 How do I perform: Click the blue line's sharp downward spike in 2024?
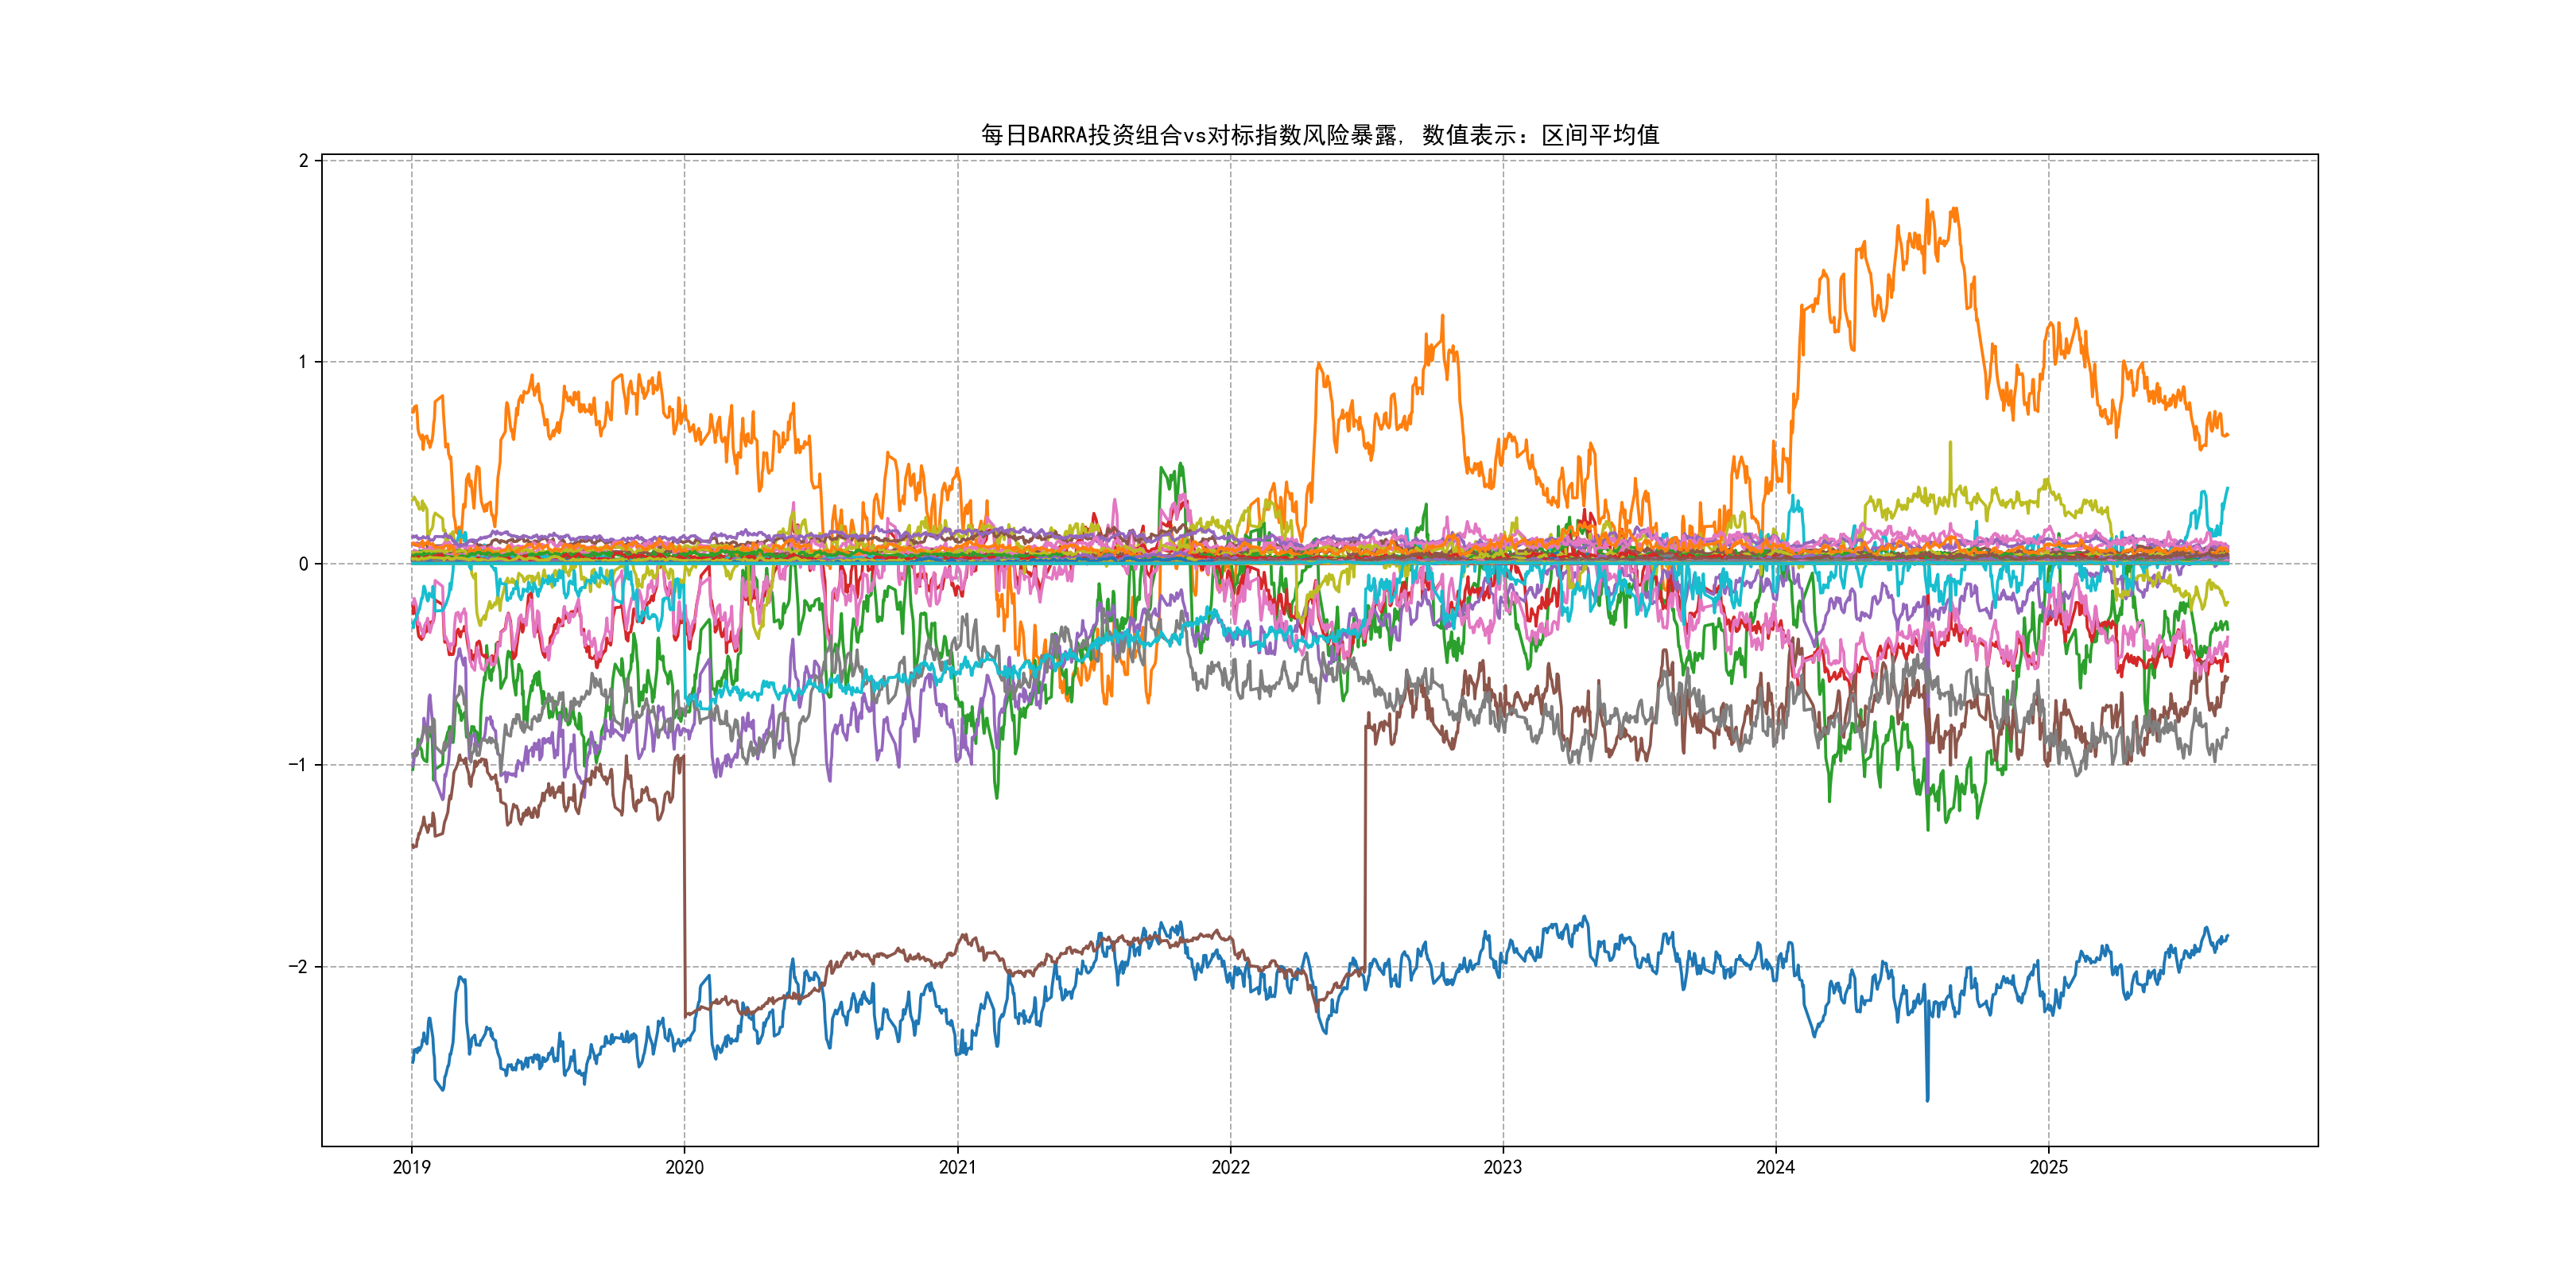pyautogui.click(x=1928, y=1098)
